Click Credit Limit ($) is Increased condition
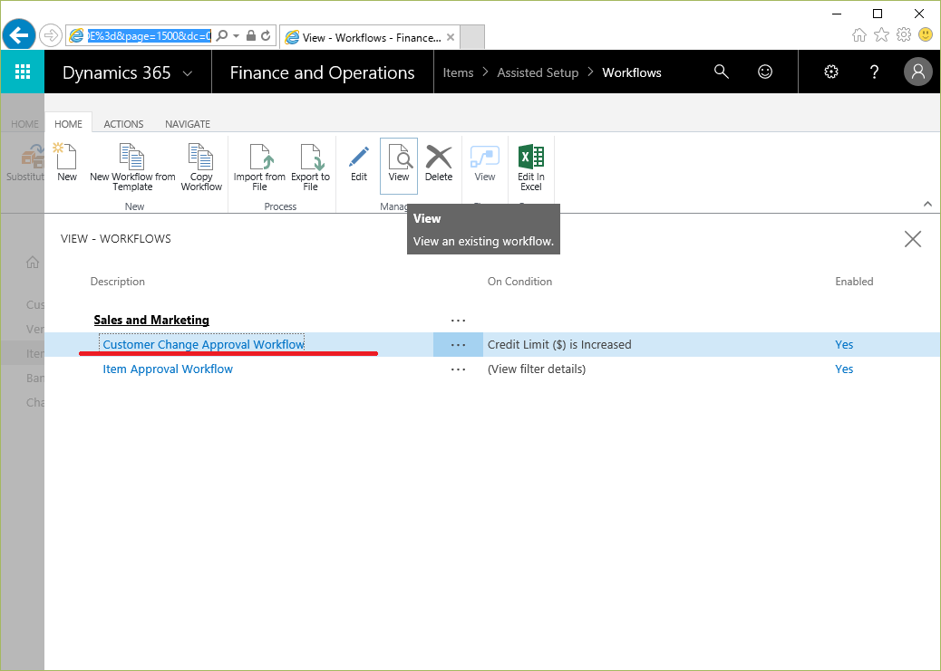 coord(559,344)
